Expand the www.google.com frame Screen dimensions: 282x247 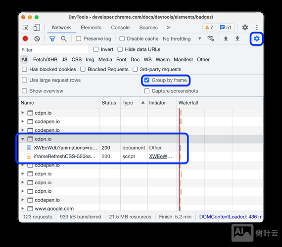point(23,208)
